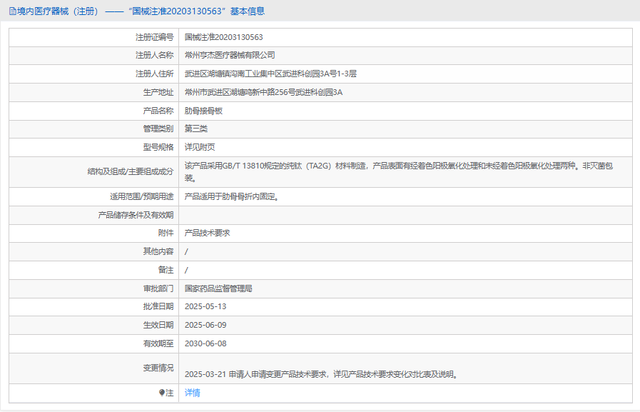Click the 注册证编号 label

154,37
